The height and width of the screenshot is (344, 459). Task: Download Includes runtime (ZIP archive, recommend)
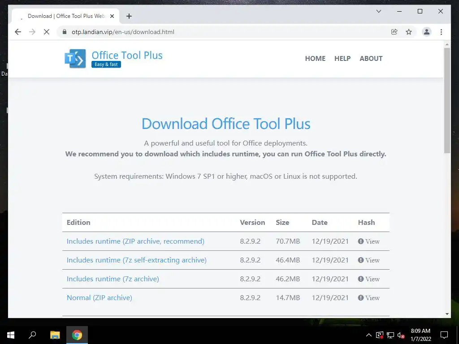tap(135, 241)
